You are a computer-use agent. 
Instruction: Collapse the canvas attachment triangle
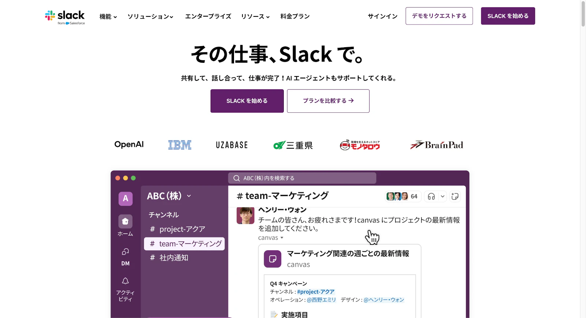click(282, 238)
